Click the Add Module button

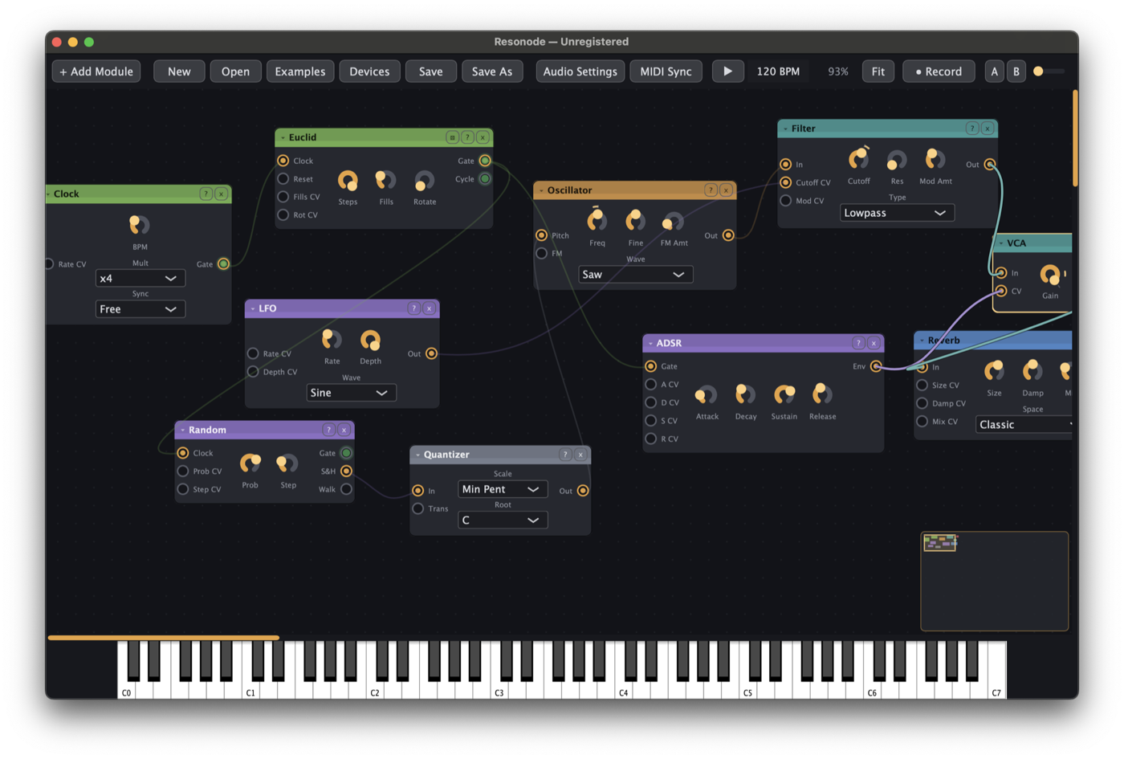pos(96,71)
